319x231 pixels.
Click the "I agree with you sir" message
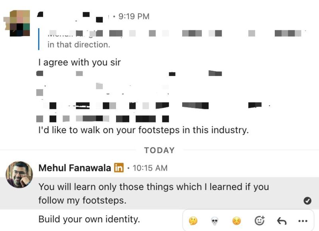pos(79,62)
